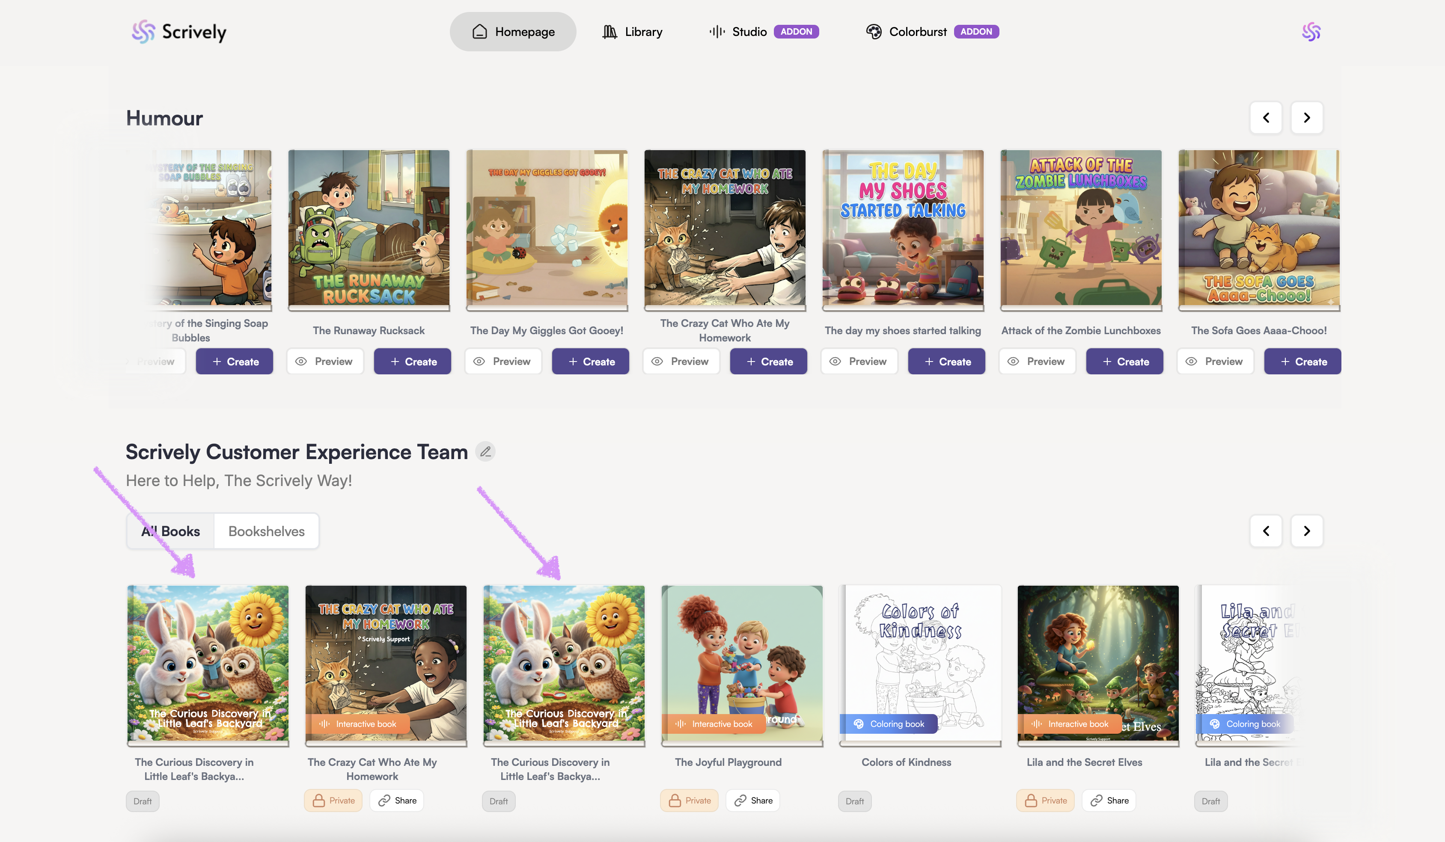Click Homepage in navigation bar
1445x842 pixels.
(x=513, y=32)
